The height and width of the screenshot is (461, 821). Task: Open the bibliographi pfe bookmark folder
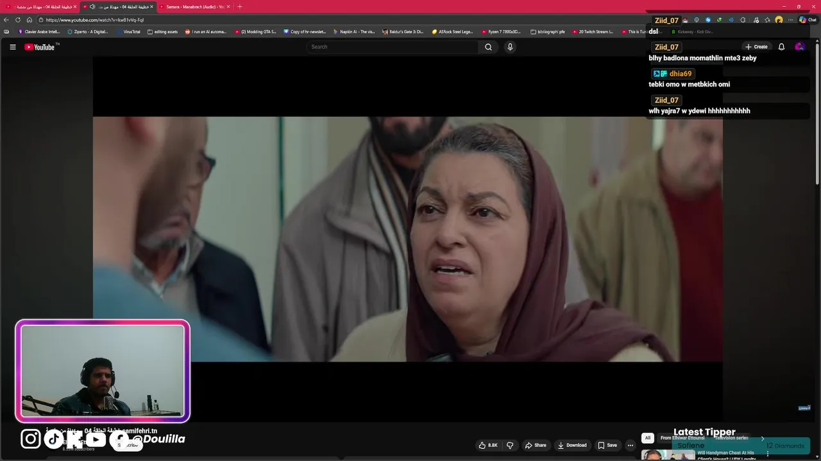tap(548, 31)
